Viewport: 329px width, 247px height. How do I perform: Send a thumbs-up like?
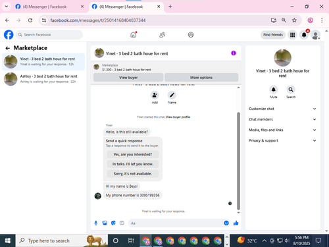click(x=236, y=223)
